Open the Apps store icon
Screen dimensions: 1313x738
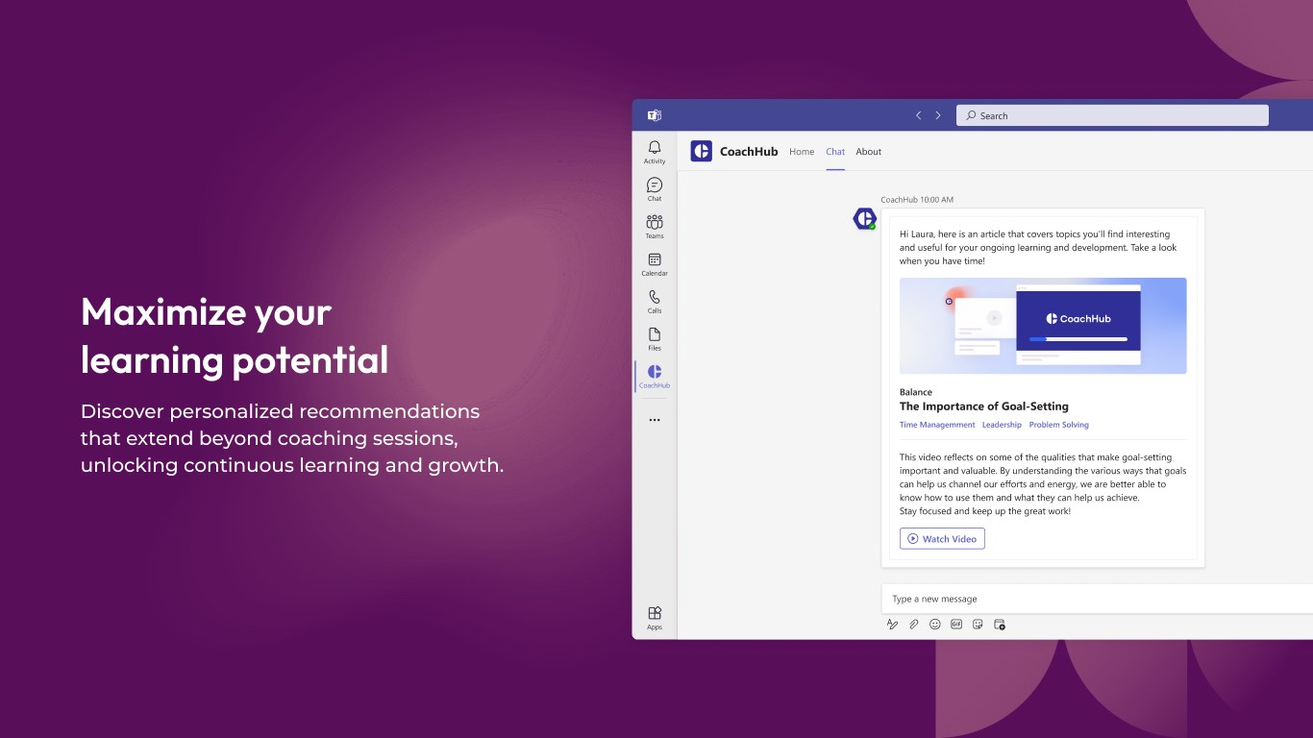click(655, 618)
